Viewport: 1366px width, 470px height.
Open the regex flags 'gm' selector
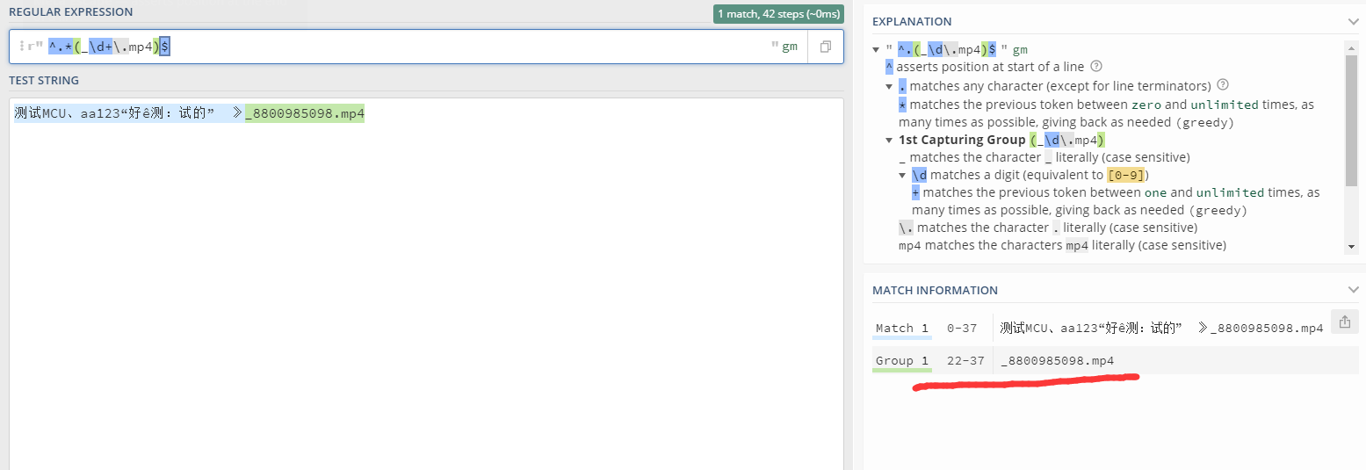point(790,47)
